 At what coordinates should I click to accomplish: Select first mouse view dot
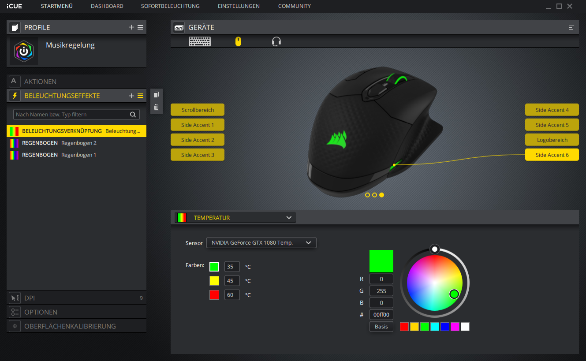(367, 194)
